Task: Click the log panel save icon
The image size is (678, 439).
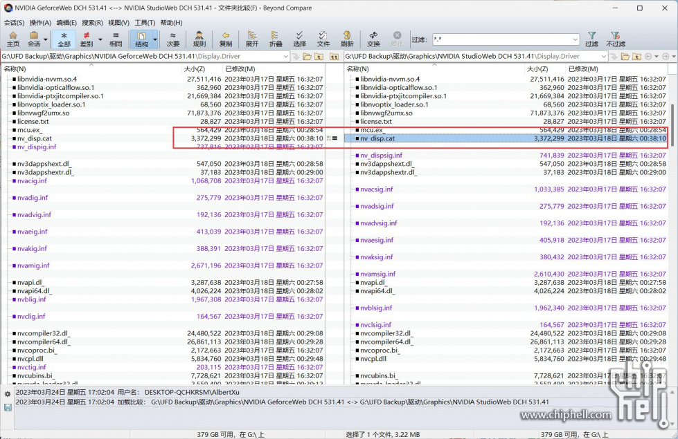Action: coord(8,407)
